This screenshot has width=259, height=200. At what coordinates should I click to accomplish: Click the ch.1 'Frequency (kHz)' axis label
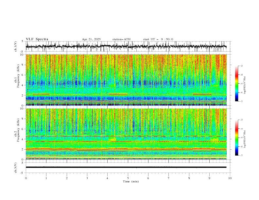coord(18,76)
